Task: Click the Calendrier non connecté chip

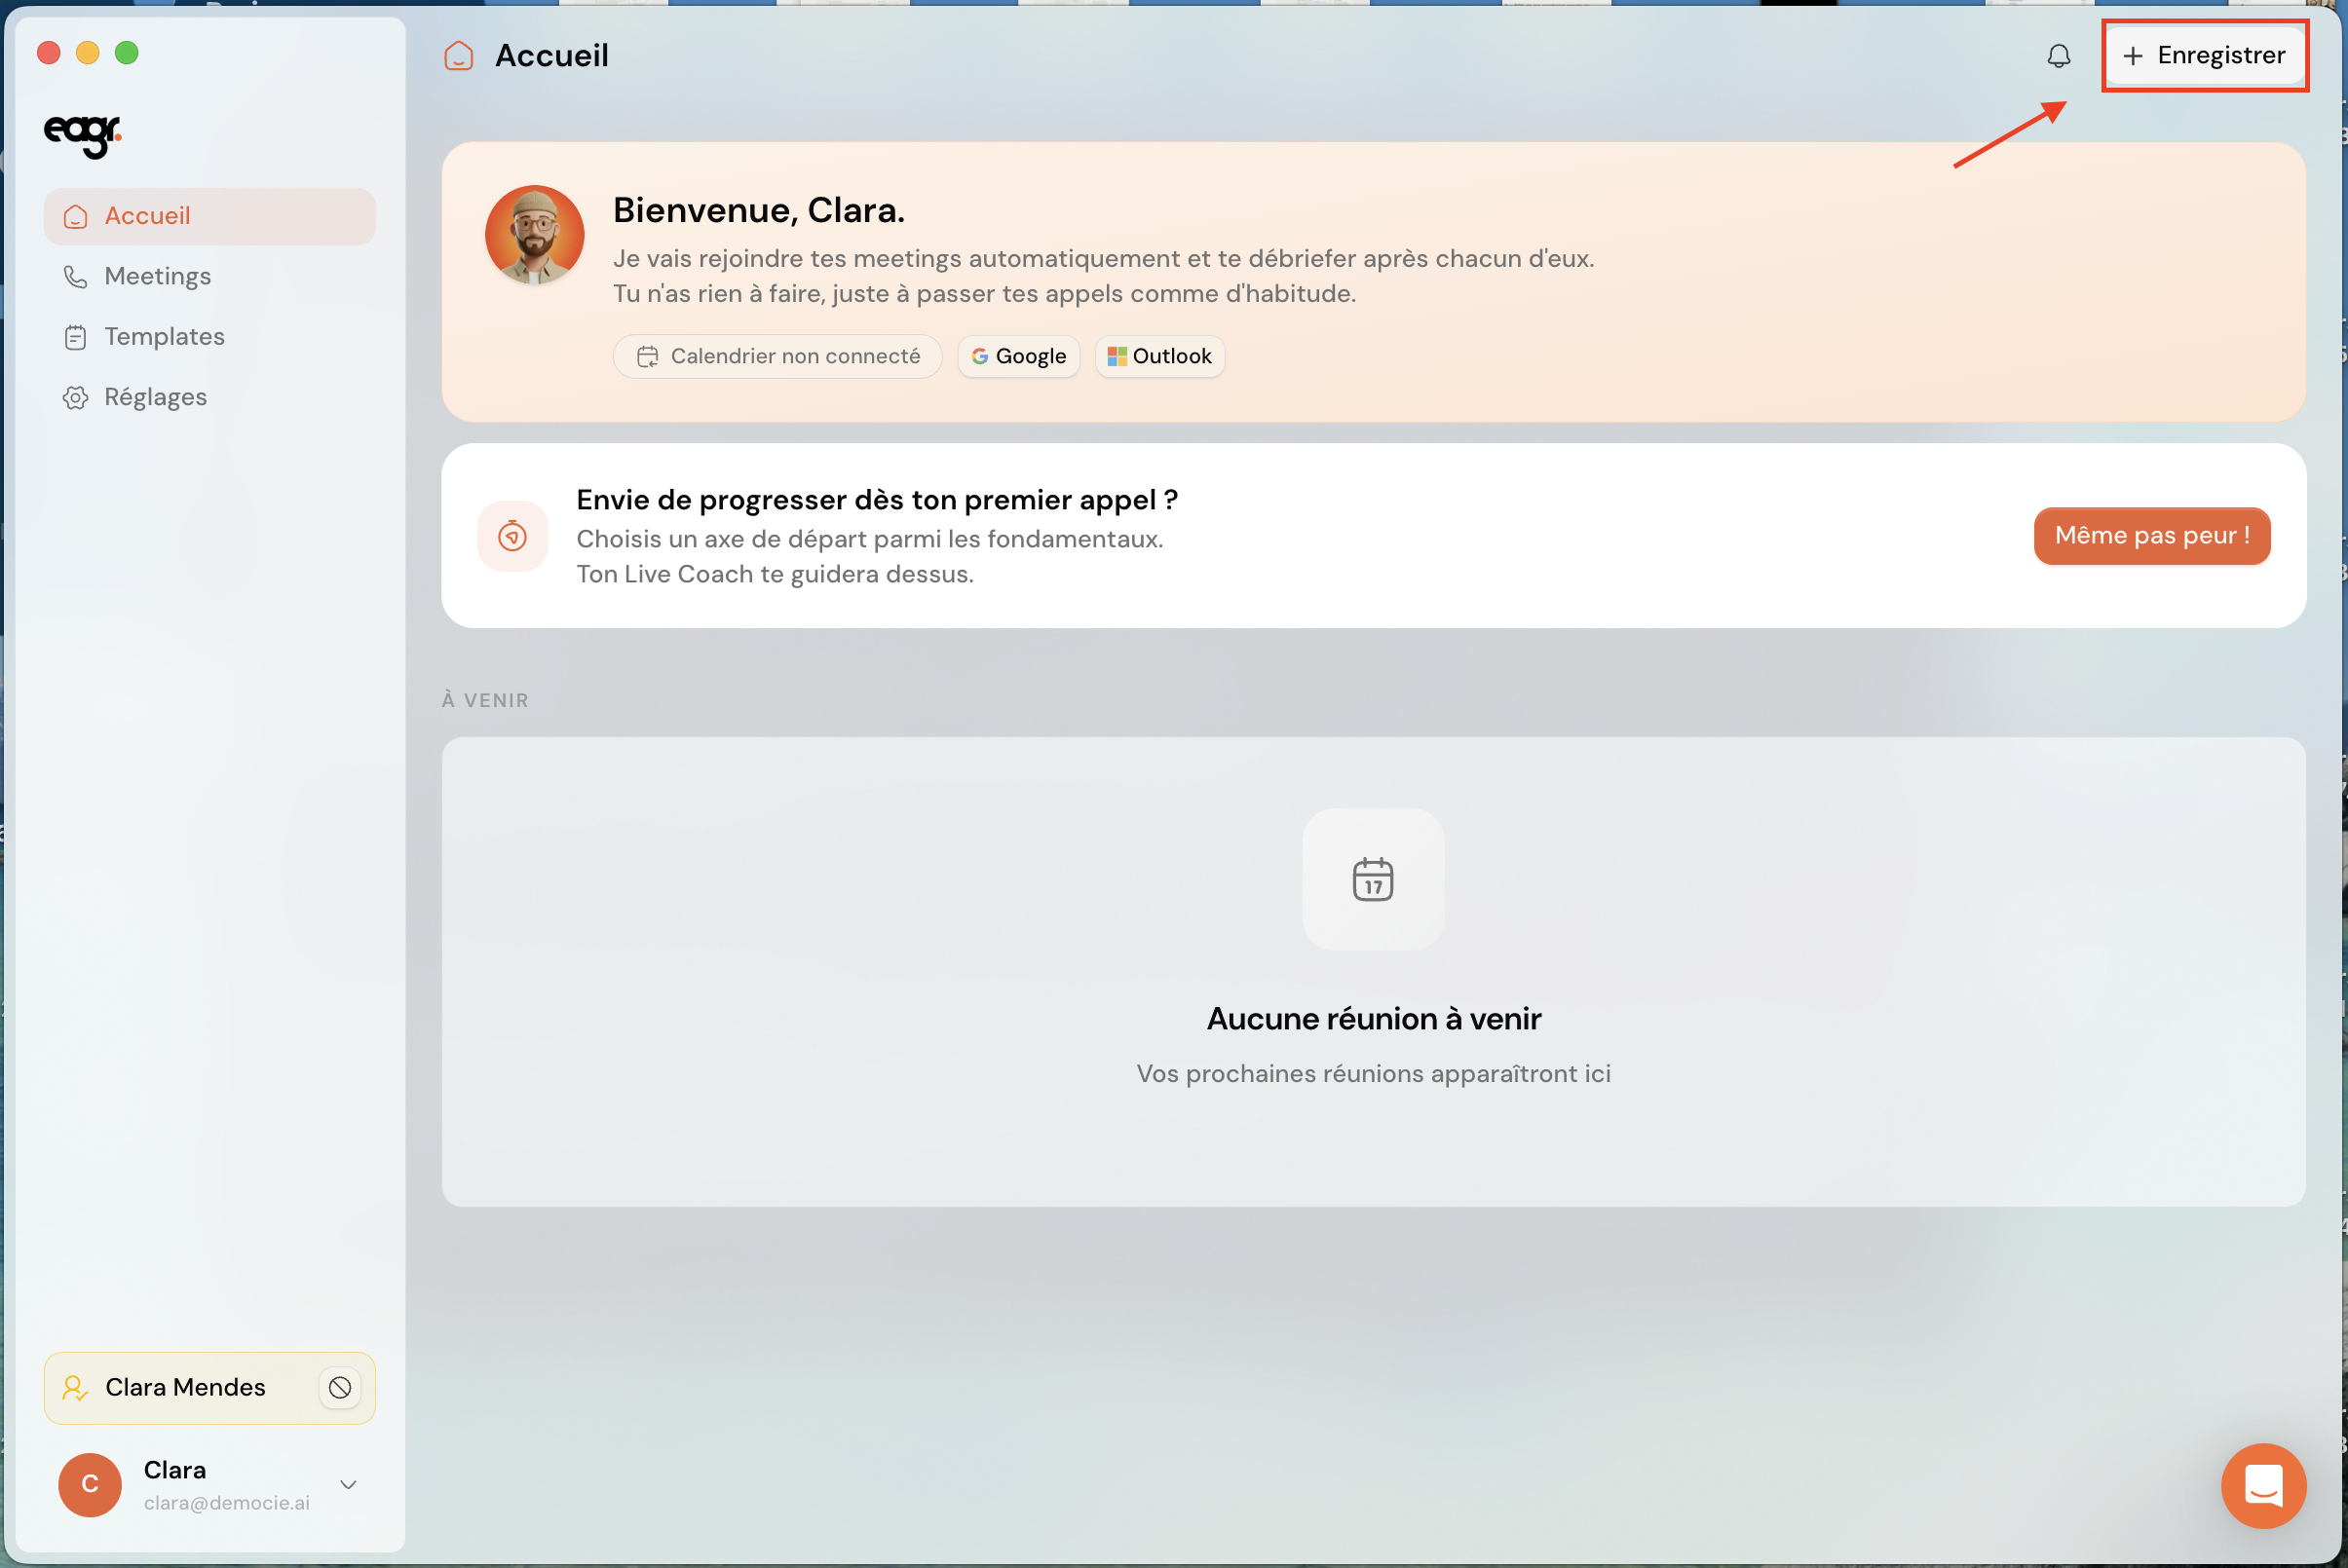Action: pyautogui.click(x=777, y=356)
